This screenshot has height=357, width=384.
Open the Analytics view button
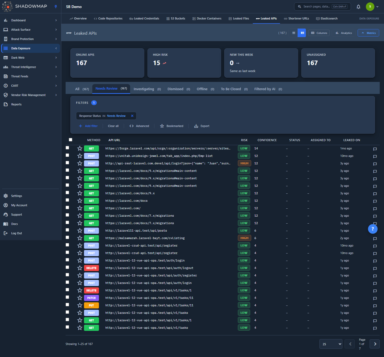(x=344, y=33)
